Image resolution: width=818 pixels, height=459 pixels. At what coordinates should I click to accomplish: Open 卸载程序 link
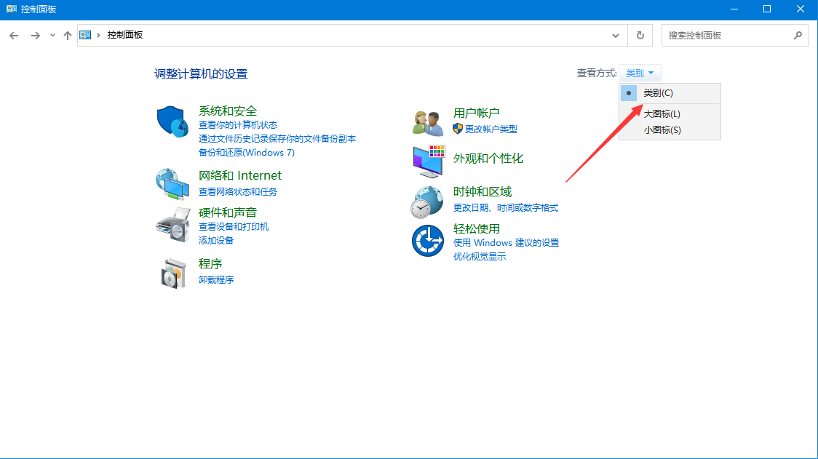click(x=216, y=280)
